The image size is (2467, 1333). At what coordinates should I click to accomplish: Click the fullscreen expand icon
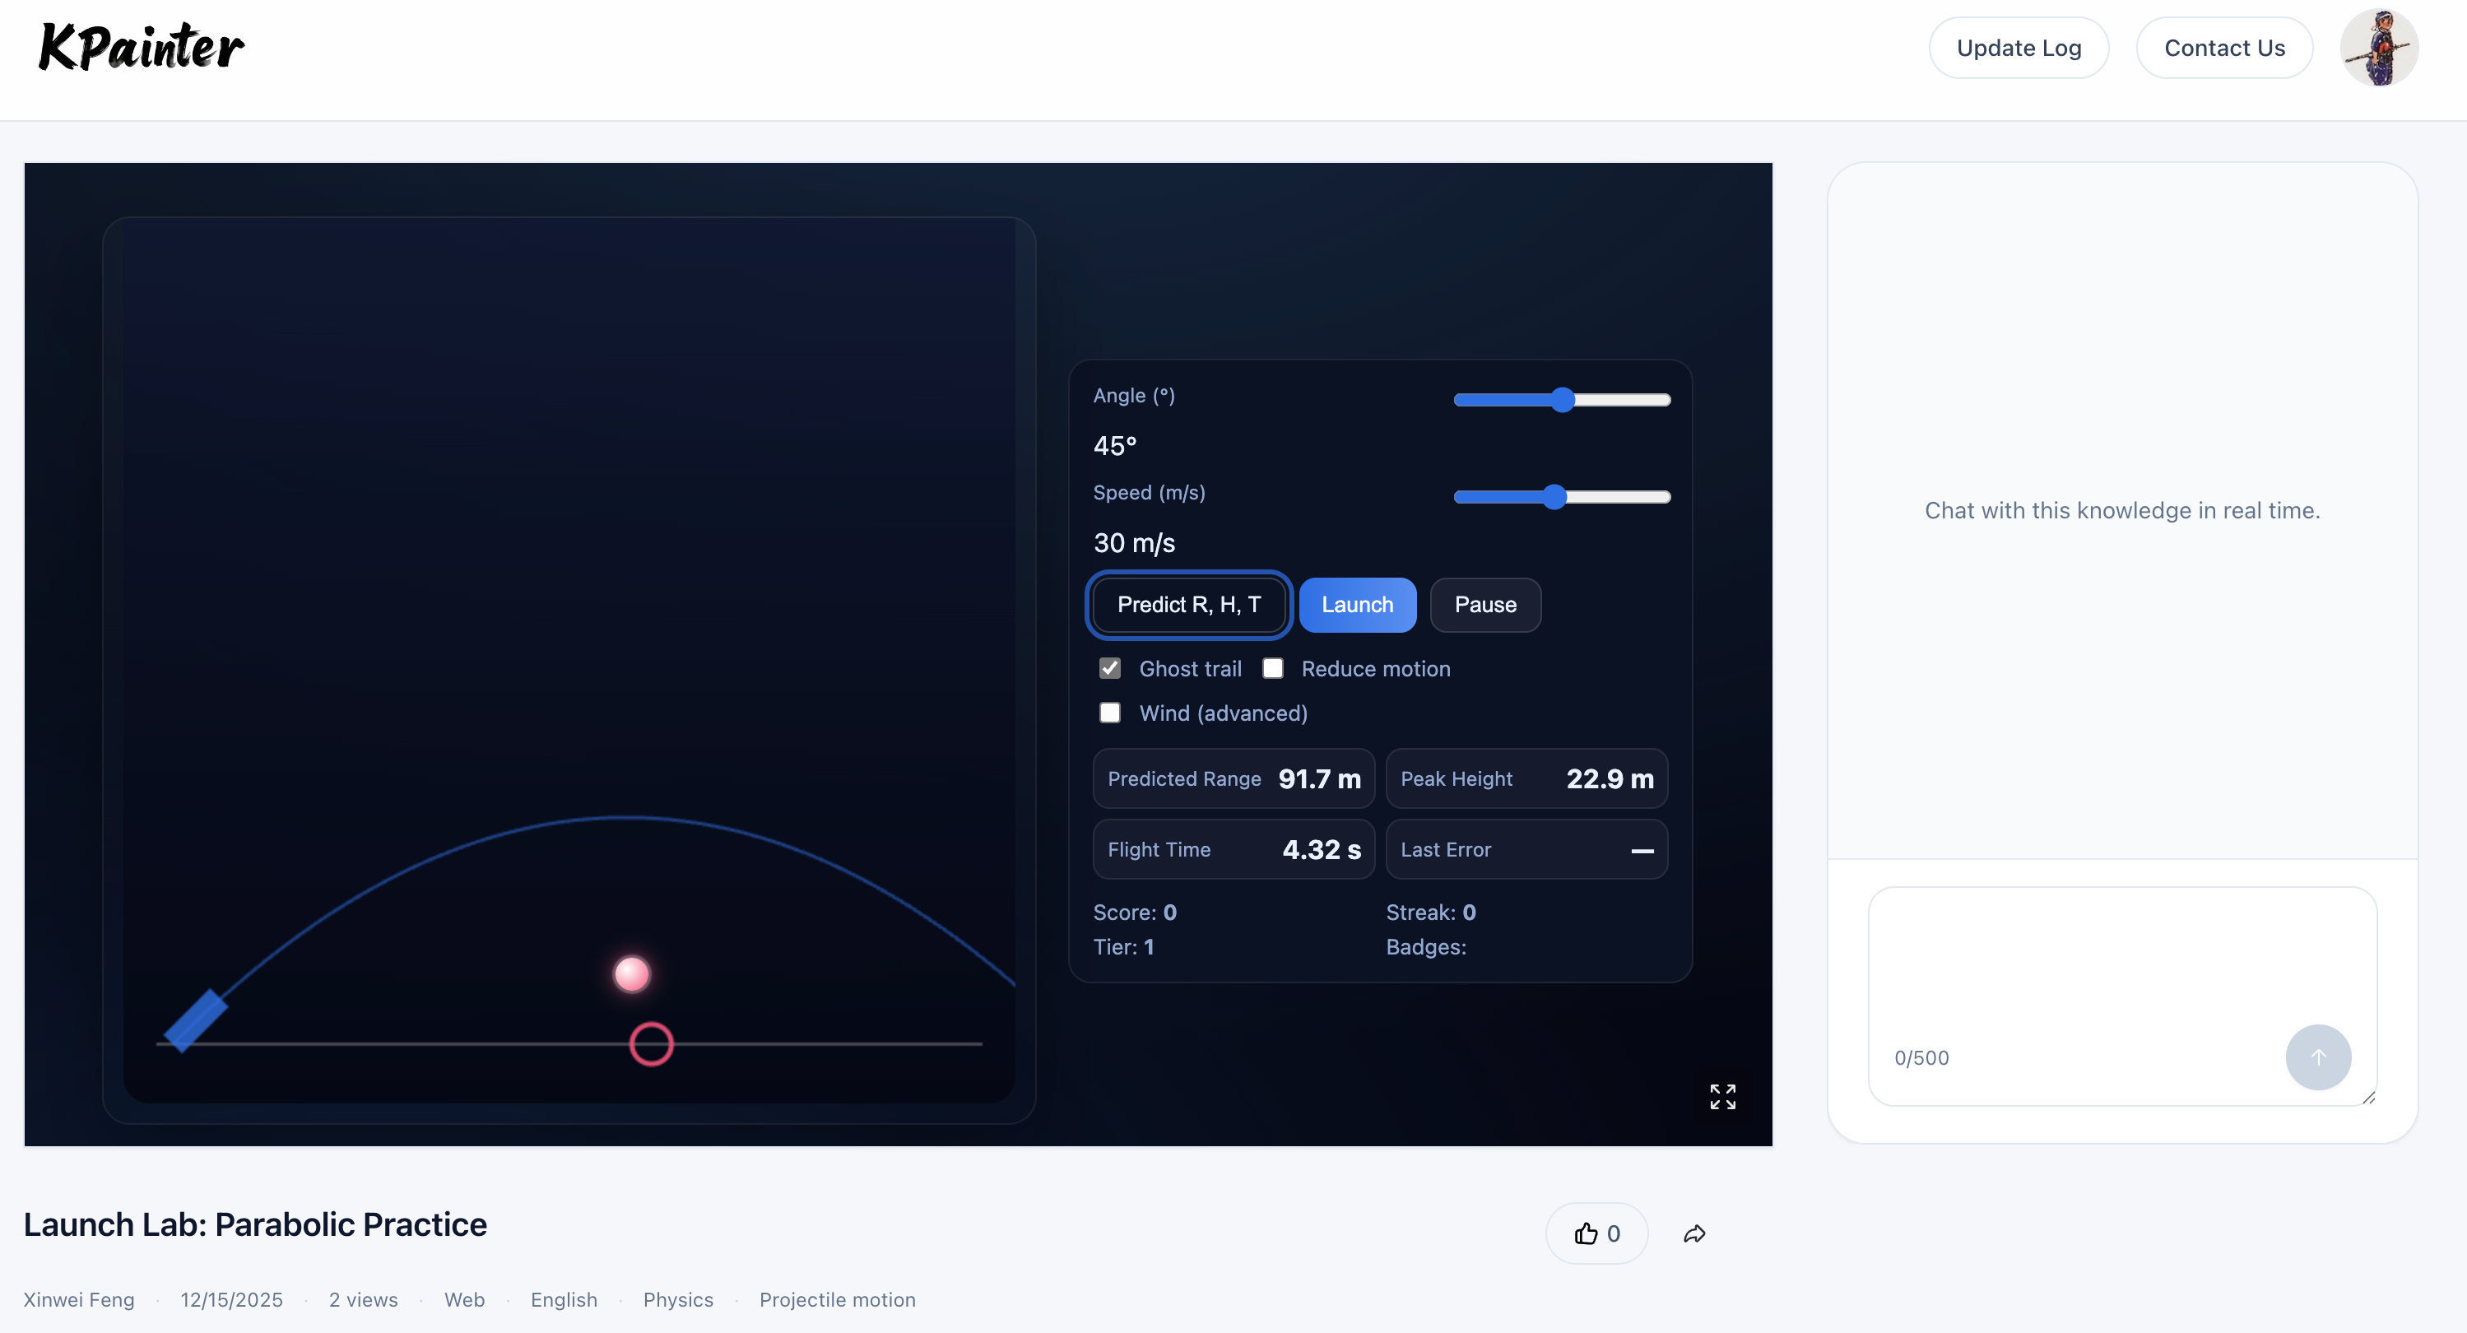pyautogui.click(x=1722, y=1097)
